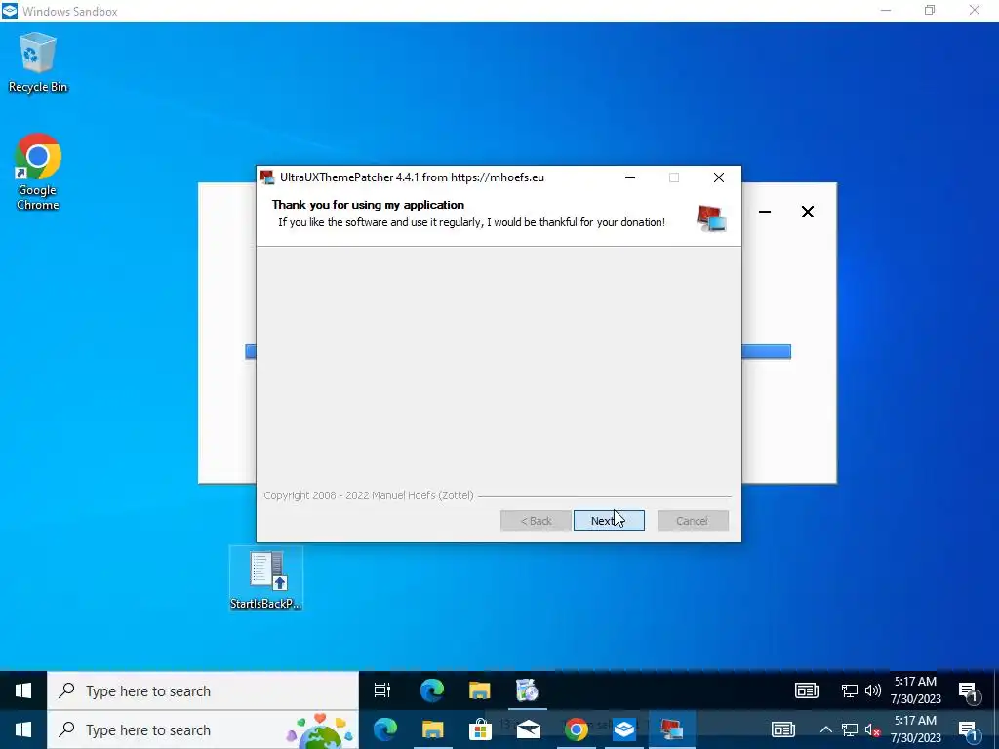The width and height of the screenshot is (999, 749).
Task: Click the Windows Sandbox icon in the host taskbar
Action: 623,729
